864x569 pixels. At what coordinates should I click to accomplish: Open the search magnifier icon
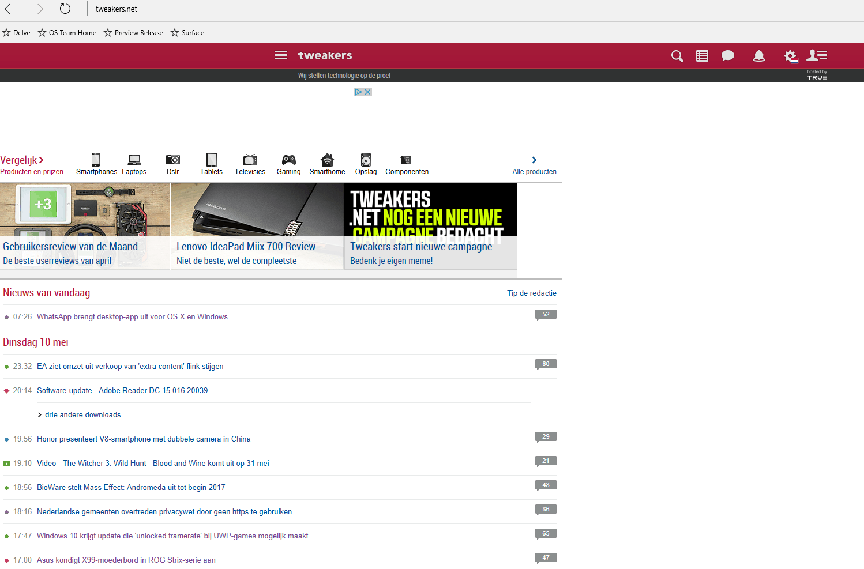pyautogui.click(x=677, y=56)
